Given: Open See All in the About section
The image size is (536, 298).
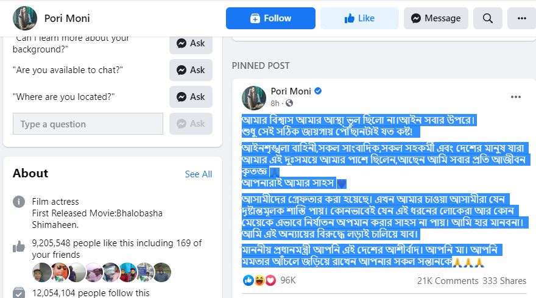Looking at the screenshot, I should coord(199,174).
